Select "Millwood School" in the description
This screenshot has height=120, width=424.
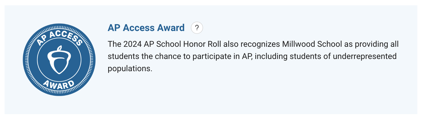tap(312, 44)
